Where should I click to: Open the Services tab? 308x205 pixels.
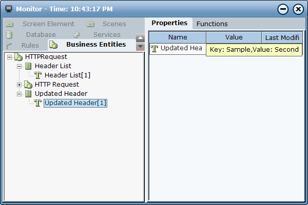106,35
